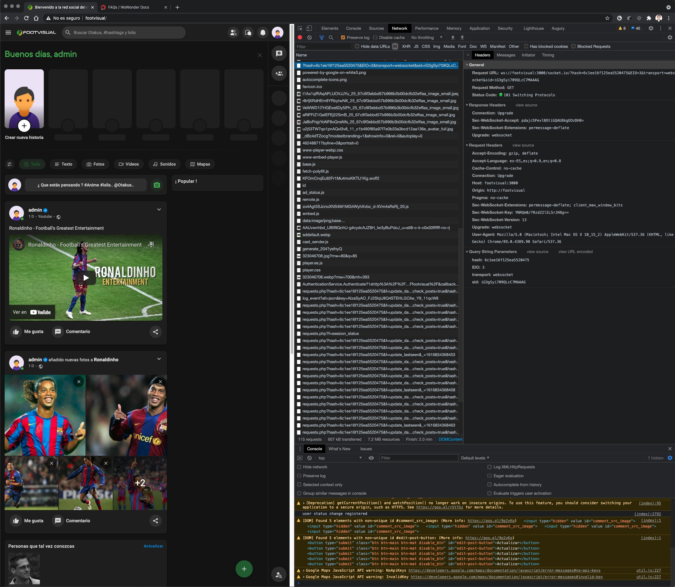Click the Actualizar link in suggested people
This screenshot has height=587, width=675.
tap(153, 546)
